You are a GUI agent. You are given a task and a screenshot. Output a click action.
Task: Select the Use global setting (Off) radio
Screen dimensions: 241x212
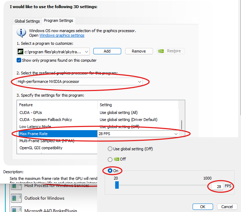pos(110,149)
